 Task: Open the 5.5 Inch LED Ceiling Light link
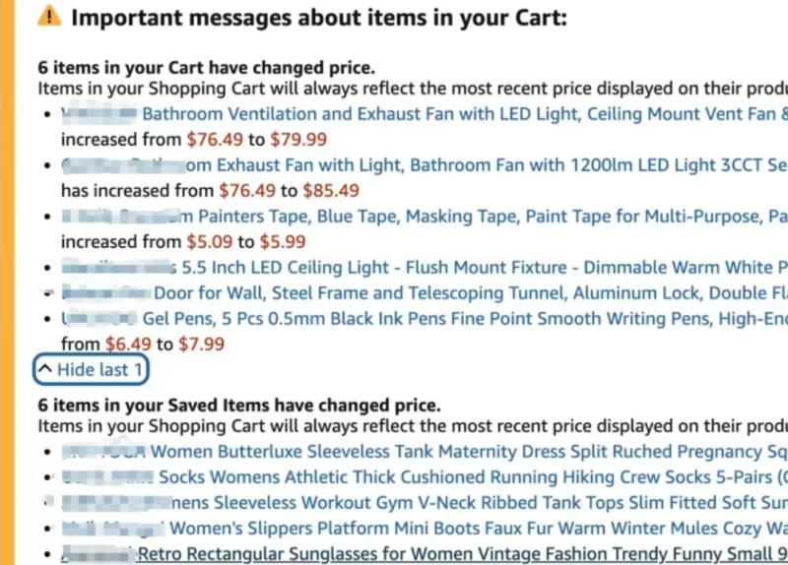pyautogui.click(x=473, y=268)
